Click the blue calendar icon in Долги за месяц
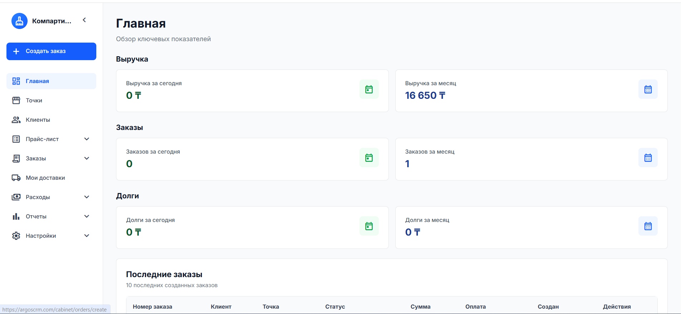 click(x=648, y=226)
